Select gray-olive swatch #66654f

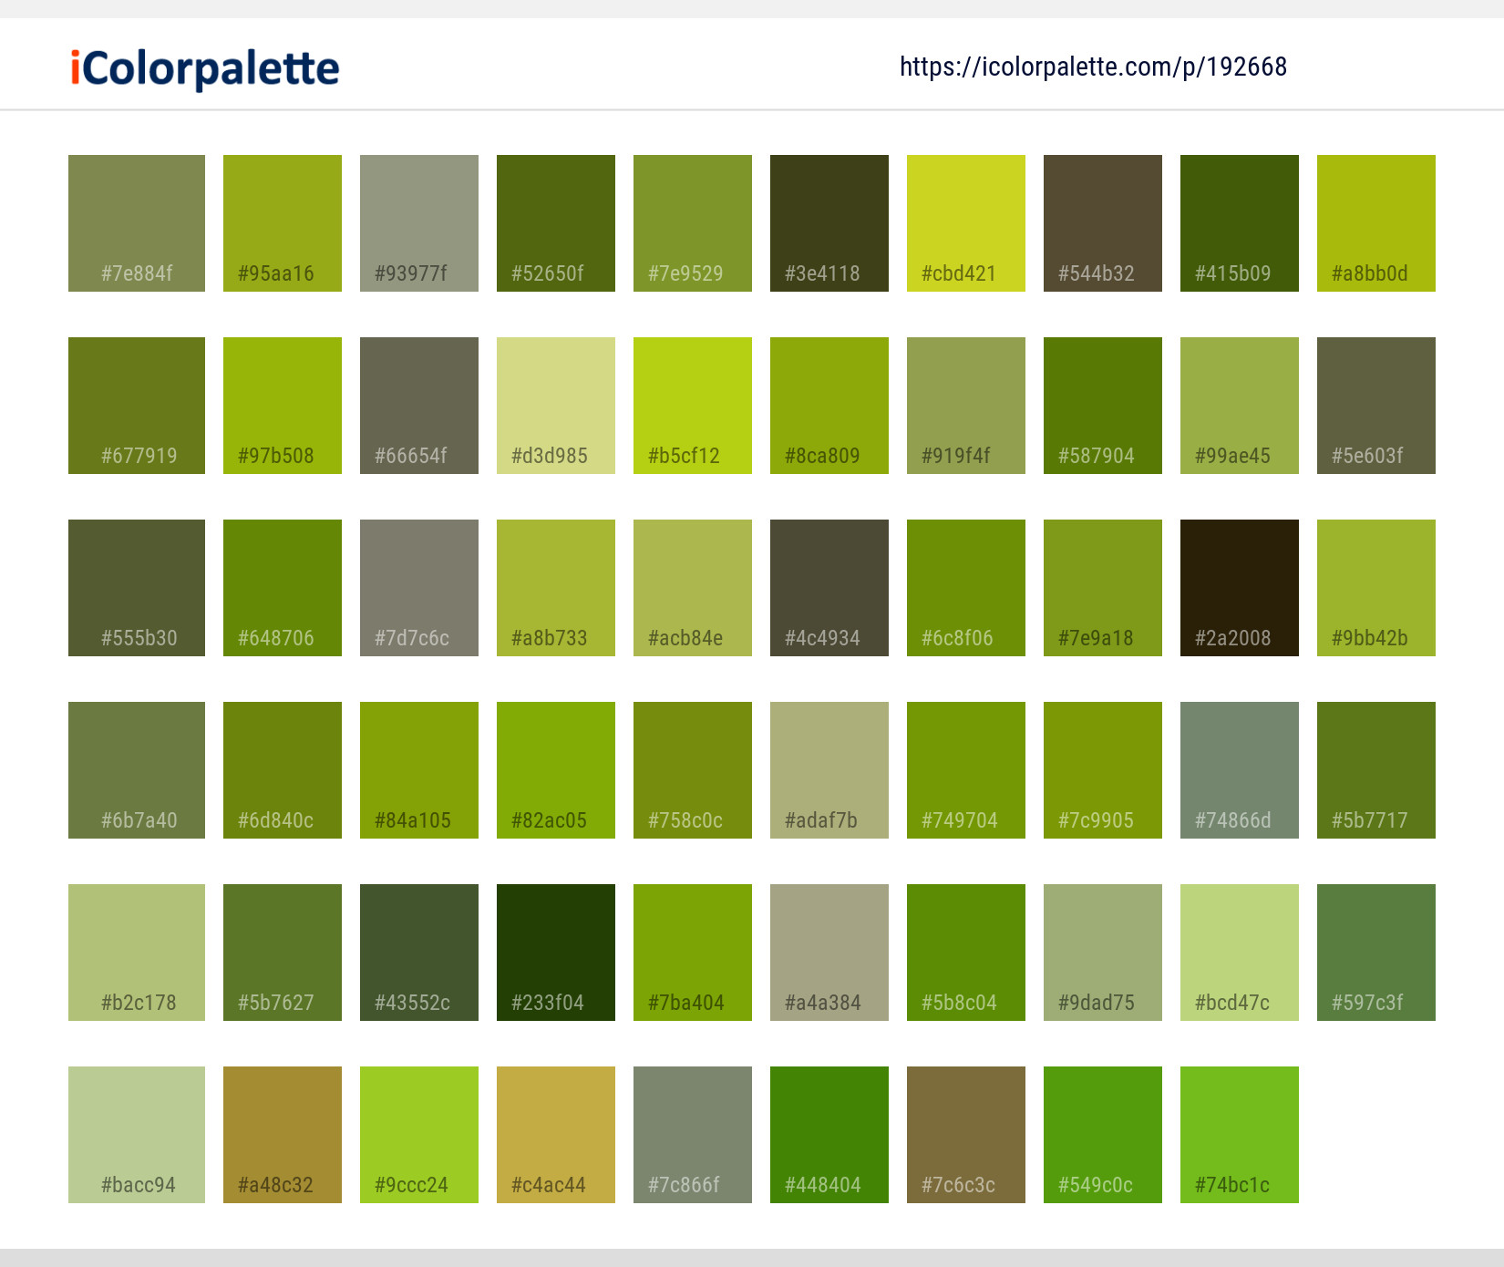click(x=419, y=406)
